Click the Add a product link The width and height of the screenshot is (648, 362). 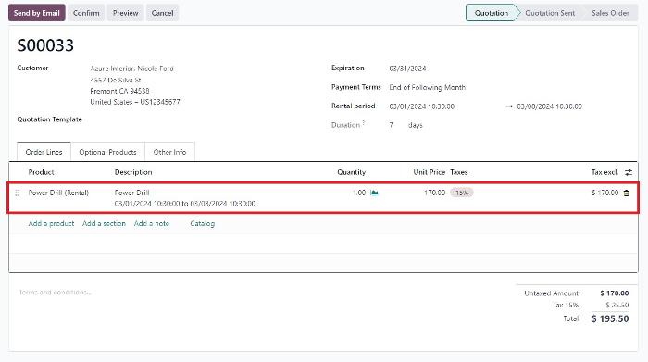click(51, 223)
